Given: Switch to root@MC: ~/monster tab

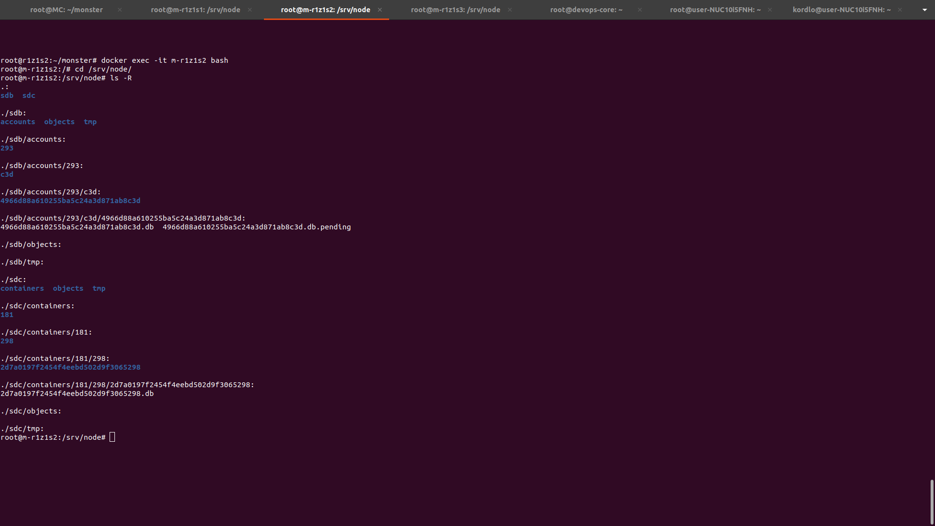Looking at the screenshot, I should [66, 10].
